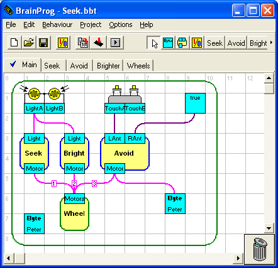Select the TouchA input port
This screenshot has height=268, width=278.
point(114,109)
